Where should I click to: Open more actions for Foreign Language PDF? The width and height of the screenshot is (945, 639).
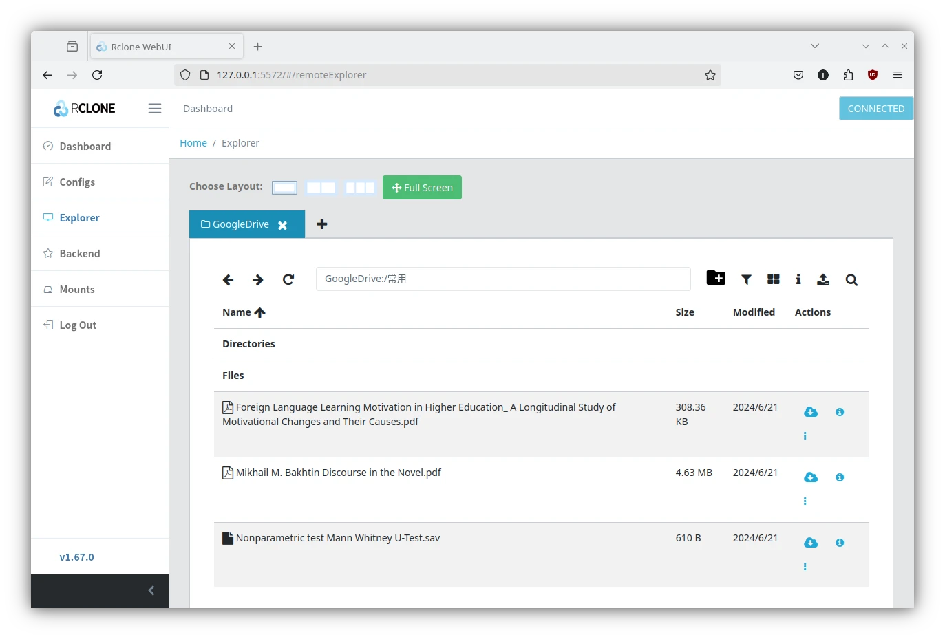point(805,436)
